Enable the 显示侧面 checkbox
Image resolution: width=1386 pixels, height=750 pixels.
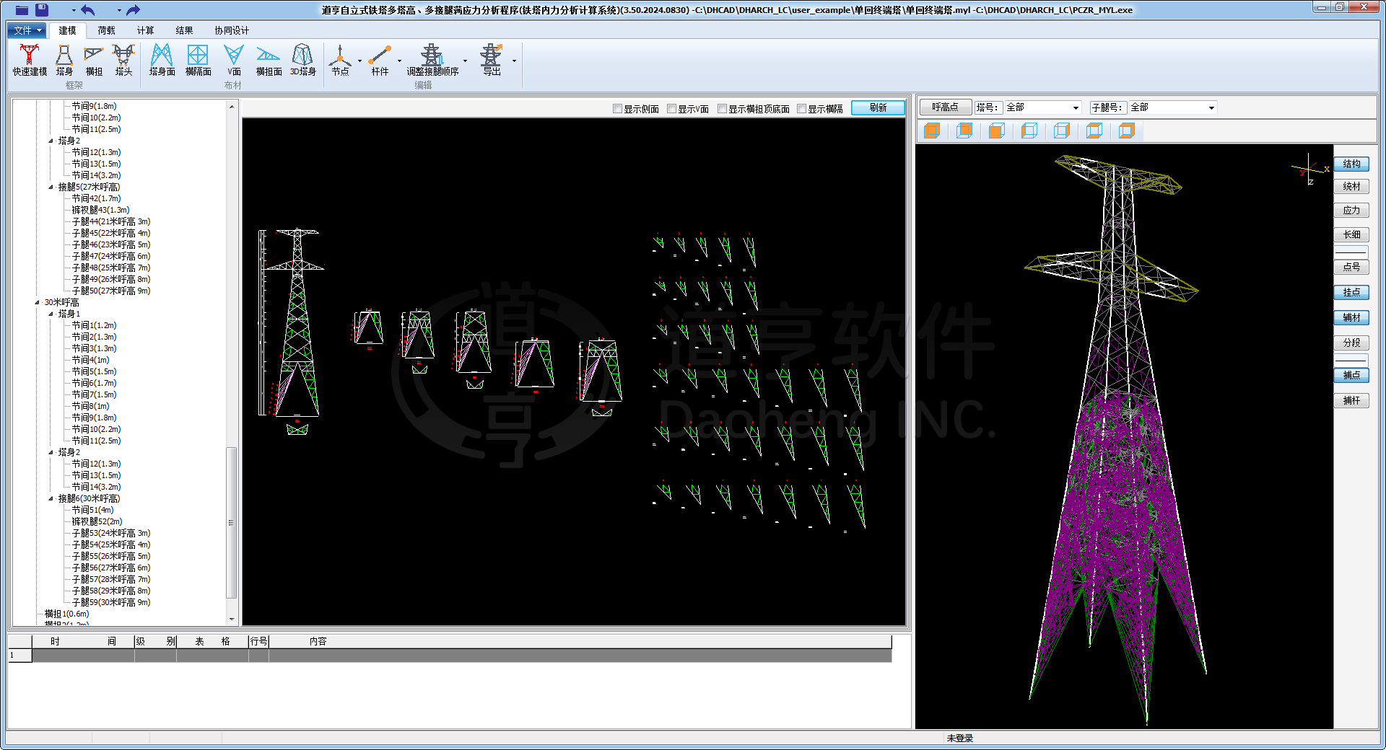click(x=617, y=109)
